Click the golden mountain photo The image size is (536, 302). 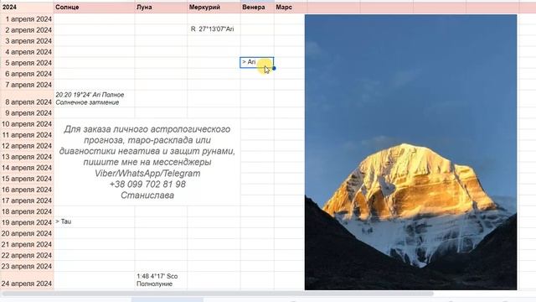tap(410, 152)
